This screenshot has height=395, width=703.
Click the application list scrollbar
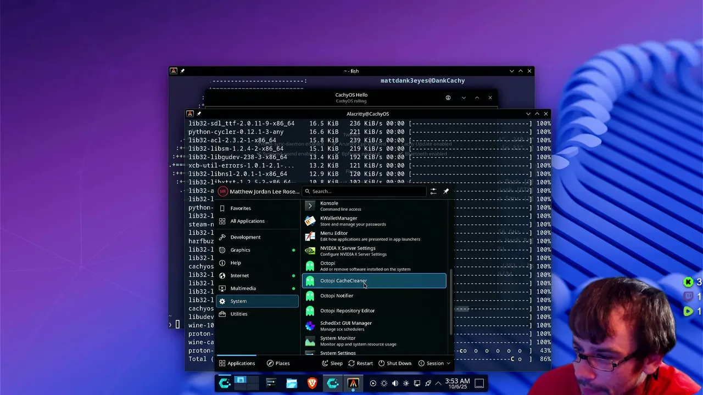click(x=451, y=302)
